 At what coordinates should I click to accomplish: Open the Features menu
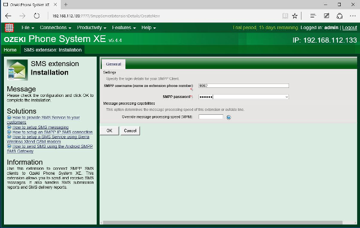coord(124,27)
